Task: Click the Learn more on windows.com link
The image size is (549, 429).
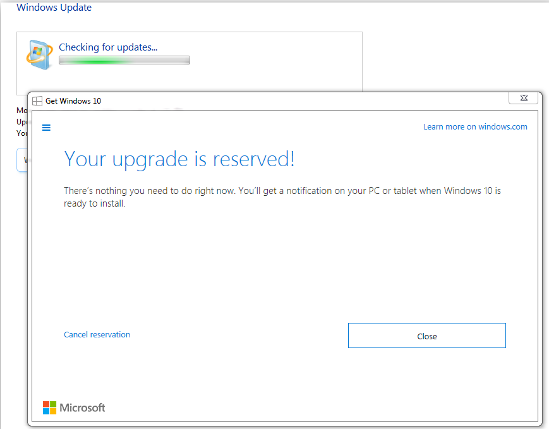Action: (x=475, y=127)
